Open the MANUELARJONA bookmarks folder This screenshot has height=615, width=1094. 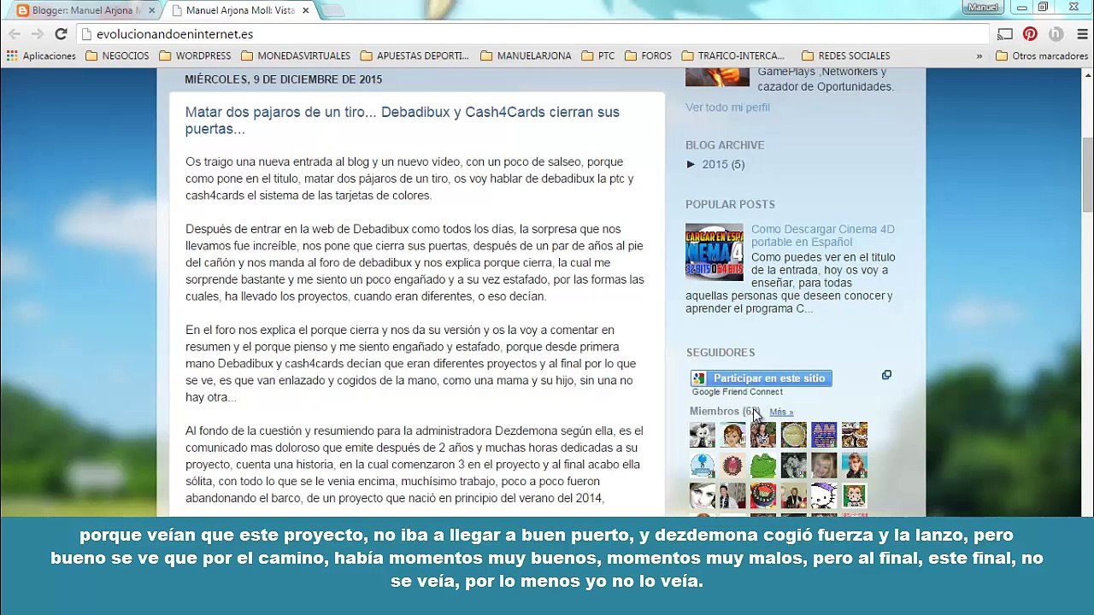pos(526,56)
